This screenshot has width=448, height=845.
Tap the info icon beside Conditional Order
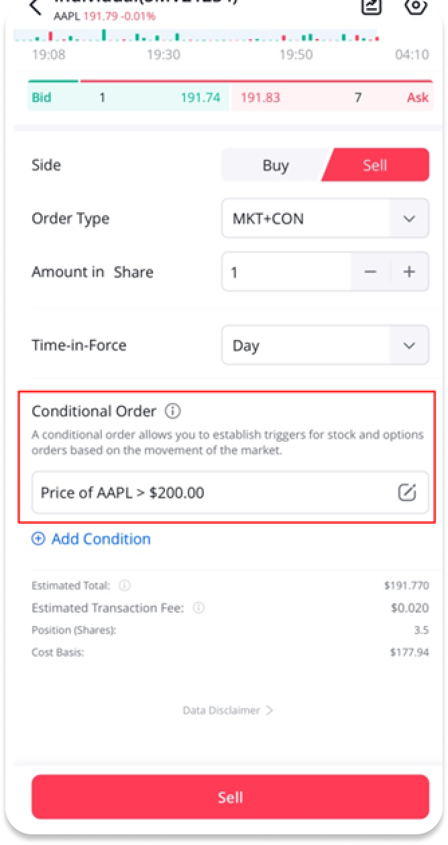tap(173, 411)
